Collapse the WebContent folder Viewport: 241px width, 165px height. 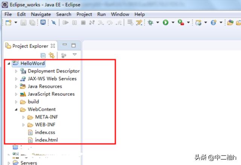(16, 109)
